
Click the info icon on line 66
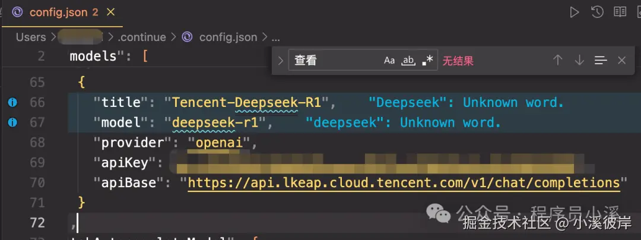coord(12,102)
